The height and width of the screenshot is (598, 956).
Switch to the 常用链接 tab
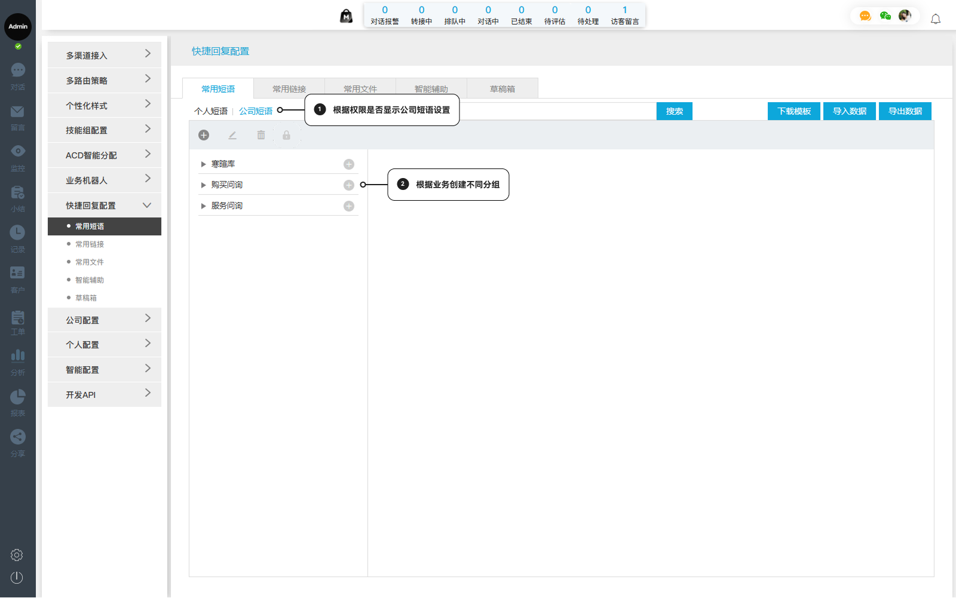tap(289, 89)
